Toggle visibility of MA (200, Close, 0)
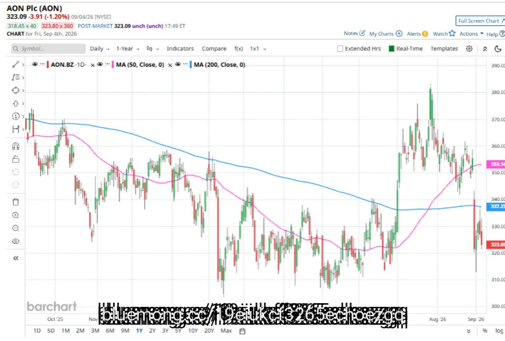The image size is (505, 341). [x=178, y=64]
